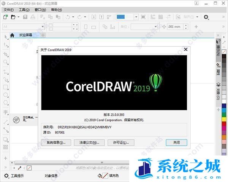
Task: Select the Text tool
Action: point(6,112)
